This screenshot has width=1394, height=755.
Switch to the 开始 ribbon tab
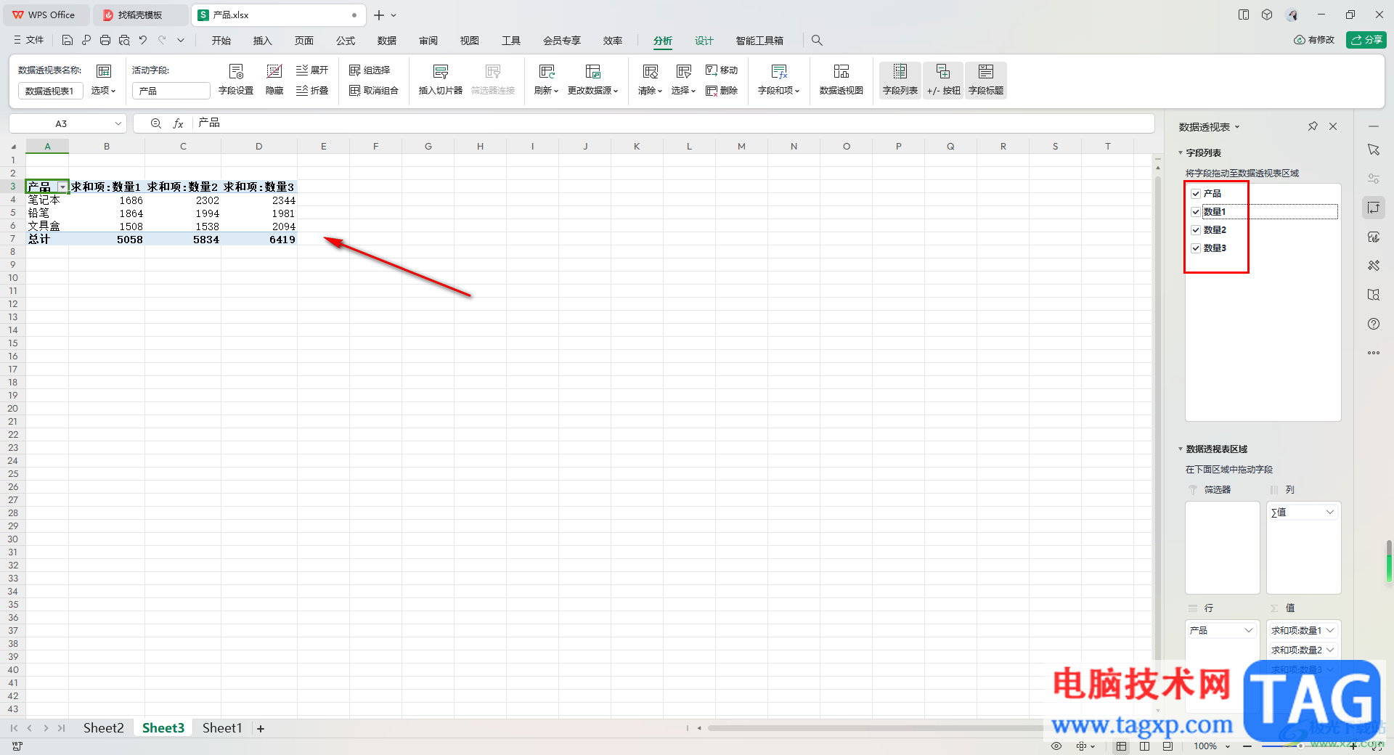(x=221, y=41)
